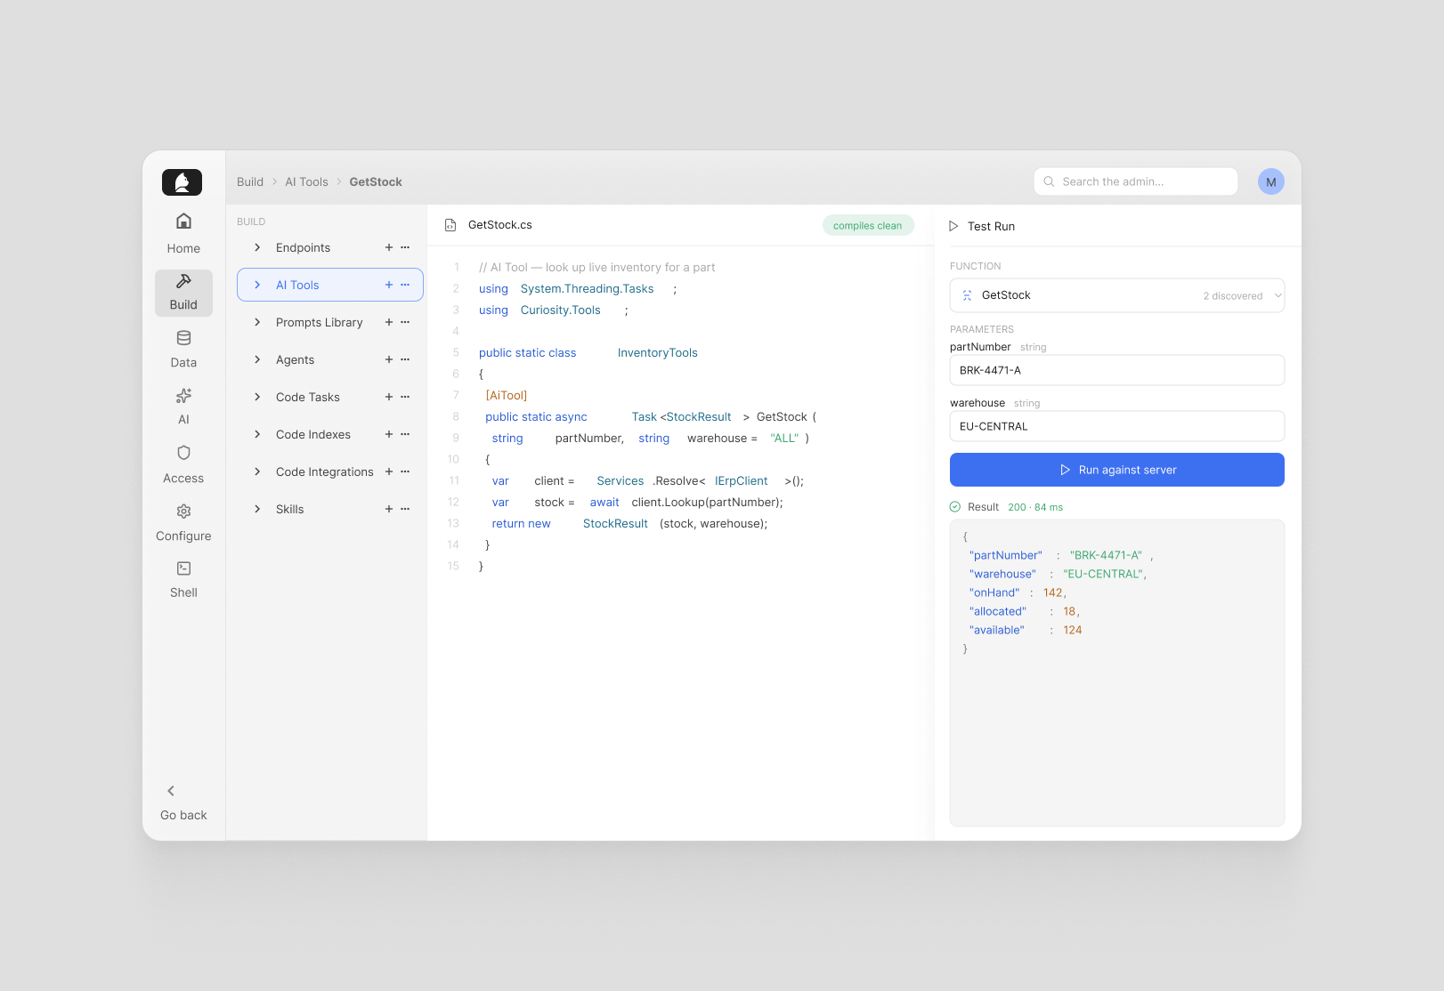Screen dimensions: 1444x991
Task: Select the Skills label
Action: [290, 509]
